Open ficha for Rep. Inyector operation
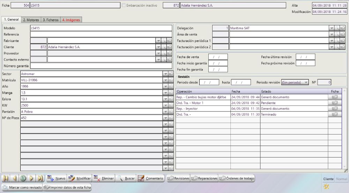 (x=335, y=109)
